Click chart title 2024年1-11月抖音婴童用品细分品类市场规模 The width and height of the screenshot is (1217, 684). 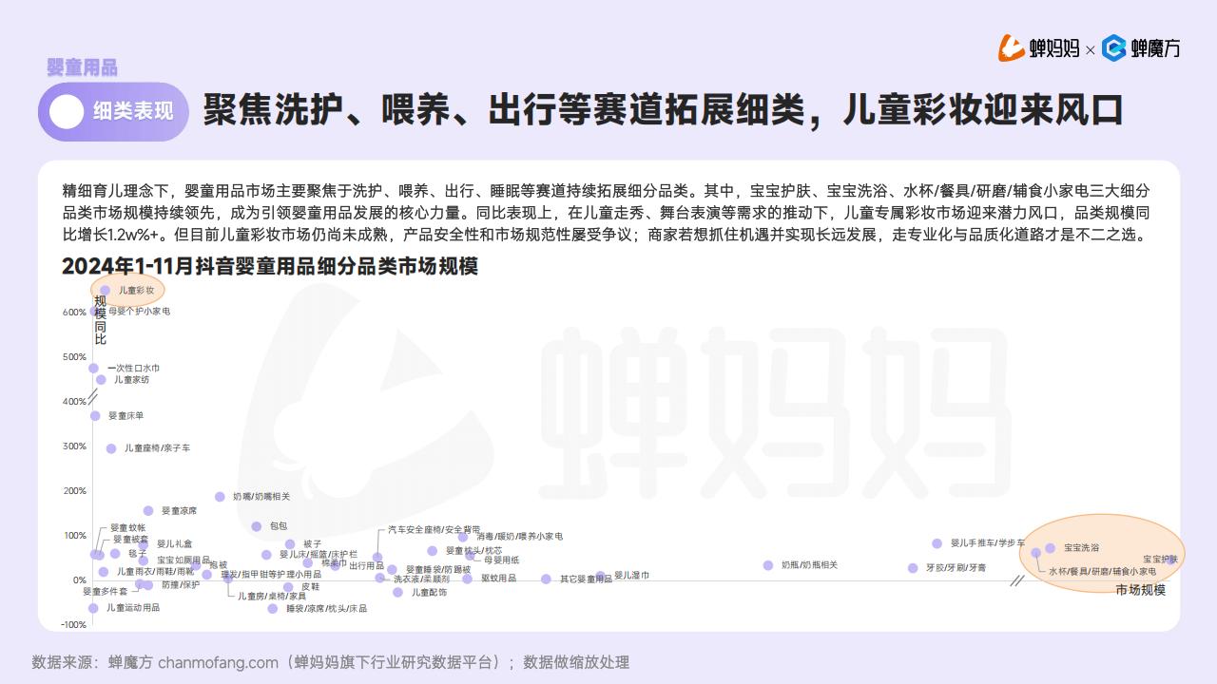click(x=270, y=266)
